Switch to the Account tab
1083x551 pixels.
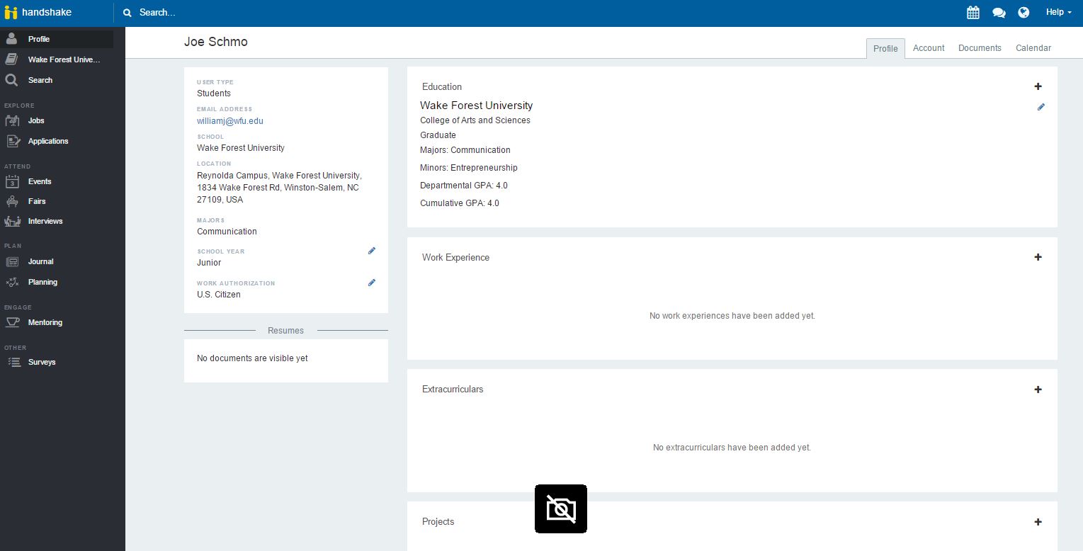[x=929, y=48]
